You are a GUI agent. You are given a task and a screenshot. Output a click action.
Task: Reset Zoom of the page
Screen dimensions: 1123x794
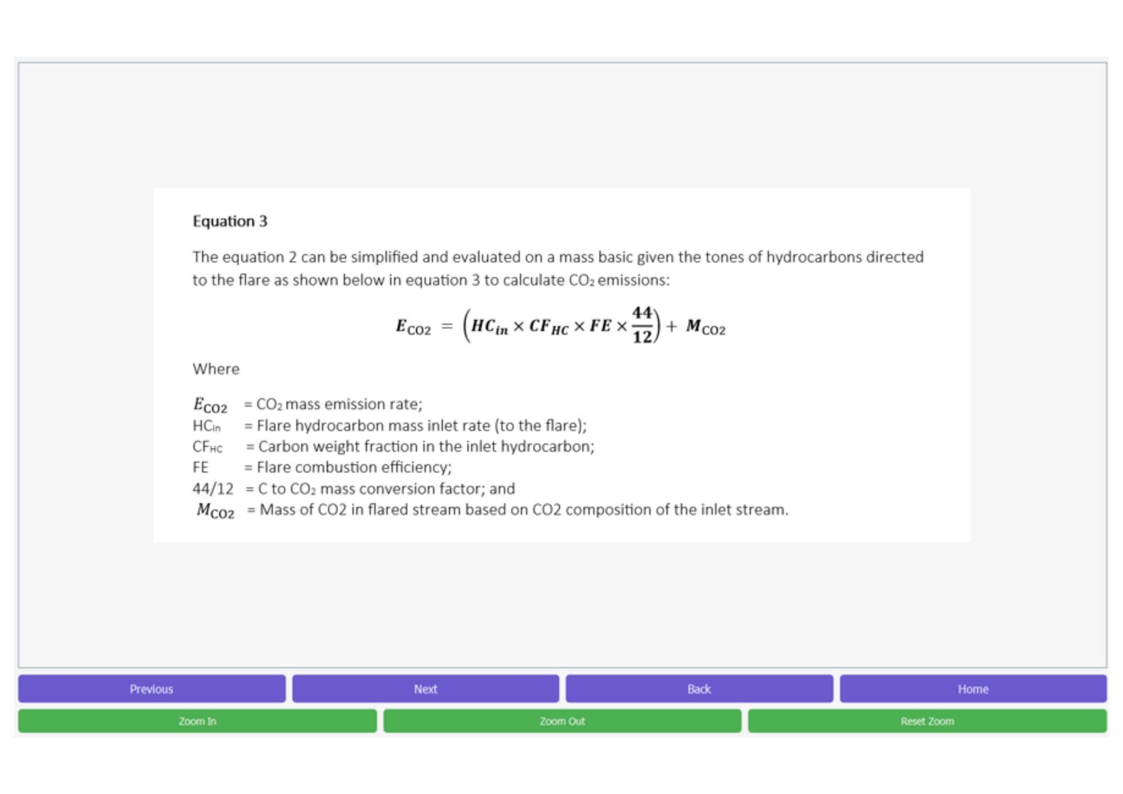pos(927,721)
